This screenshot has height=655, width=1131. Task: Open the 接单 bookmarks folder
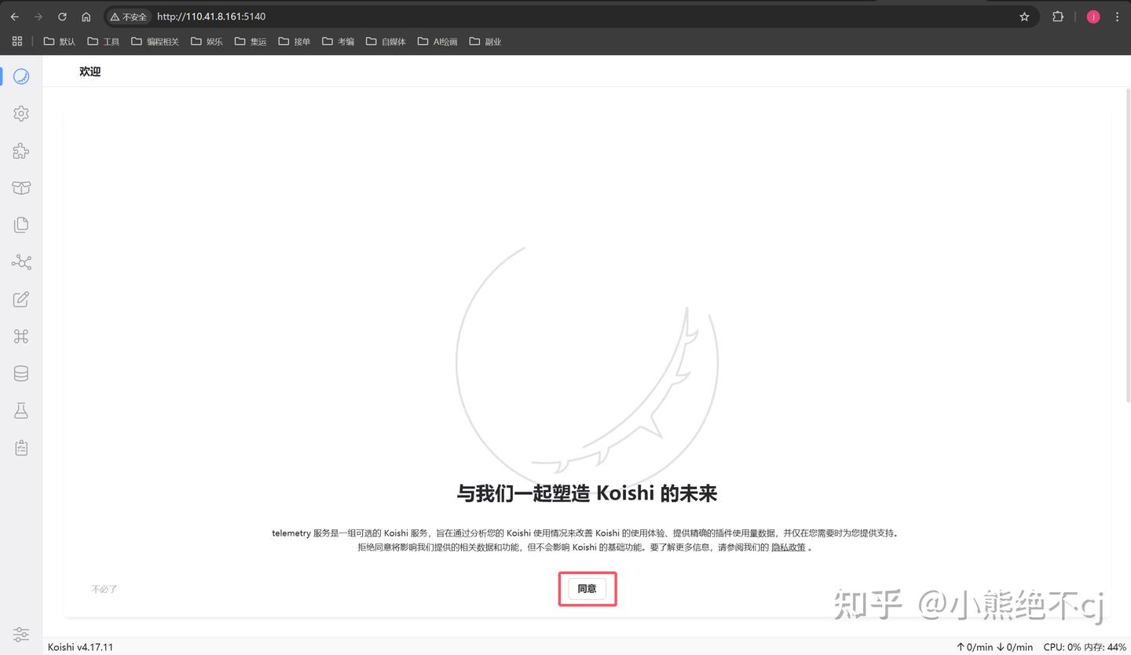(x=295, y=42)
